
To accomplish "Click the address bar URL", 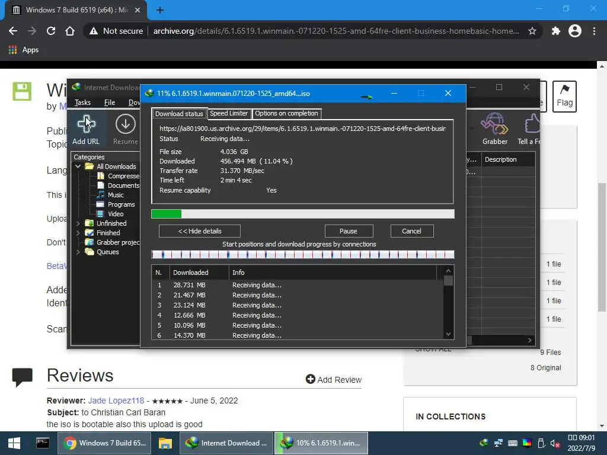I will click(x=336, y=31).
